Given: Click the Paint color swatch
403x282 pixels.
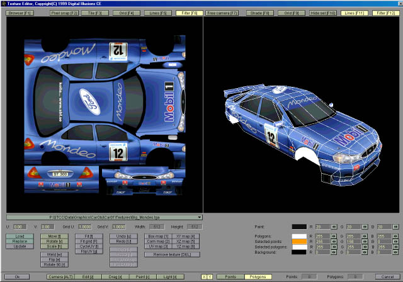Looking at the screenshot, I should (x=299, y=227).
